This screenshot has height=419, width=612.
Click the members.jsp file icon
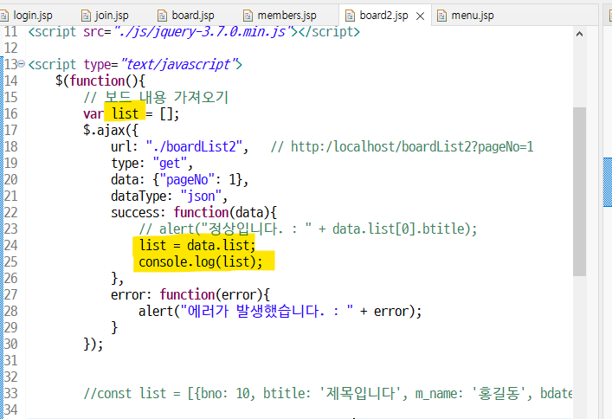tap(248, 16)
